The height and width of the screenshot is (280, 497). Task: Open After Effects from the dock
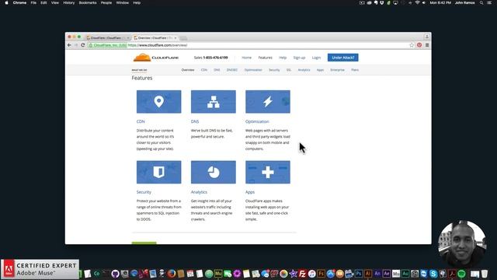click(387, 273)
